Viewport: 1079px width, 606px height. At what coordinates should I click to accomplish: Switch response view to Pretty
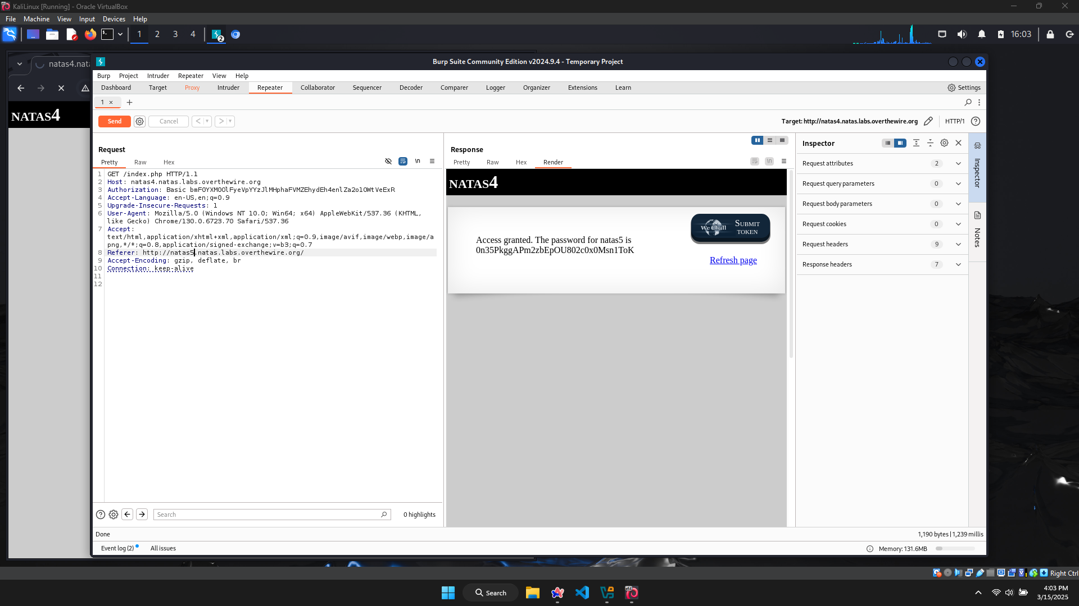(x=462, y=162)
